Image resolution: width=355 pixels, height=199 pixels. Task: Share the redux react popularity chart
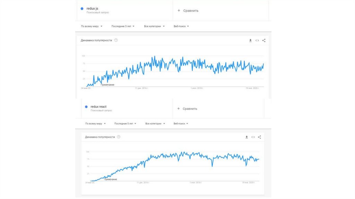tap(259, 137)
